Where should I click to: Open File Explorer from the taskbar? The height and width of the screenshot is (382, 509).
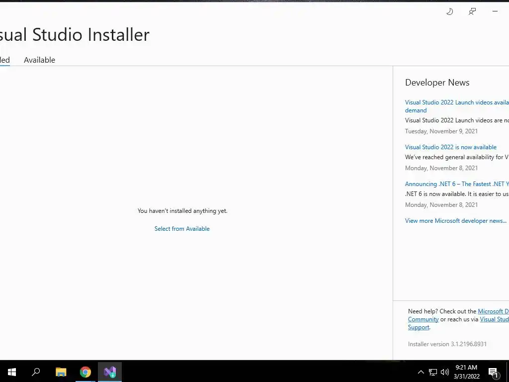[61, 372]
